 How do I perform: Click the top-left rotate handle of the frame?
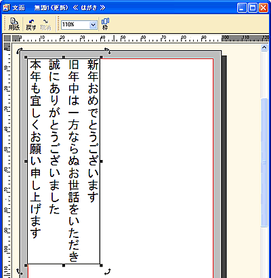(x=20, y=51)
